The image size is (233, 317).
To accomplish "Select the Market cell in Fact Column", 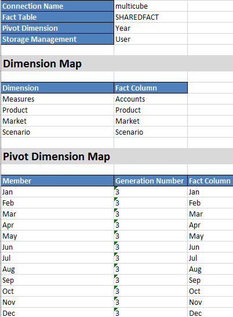I will (151, 121).
